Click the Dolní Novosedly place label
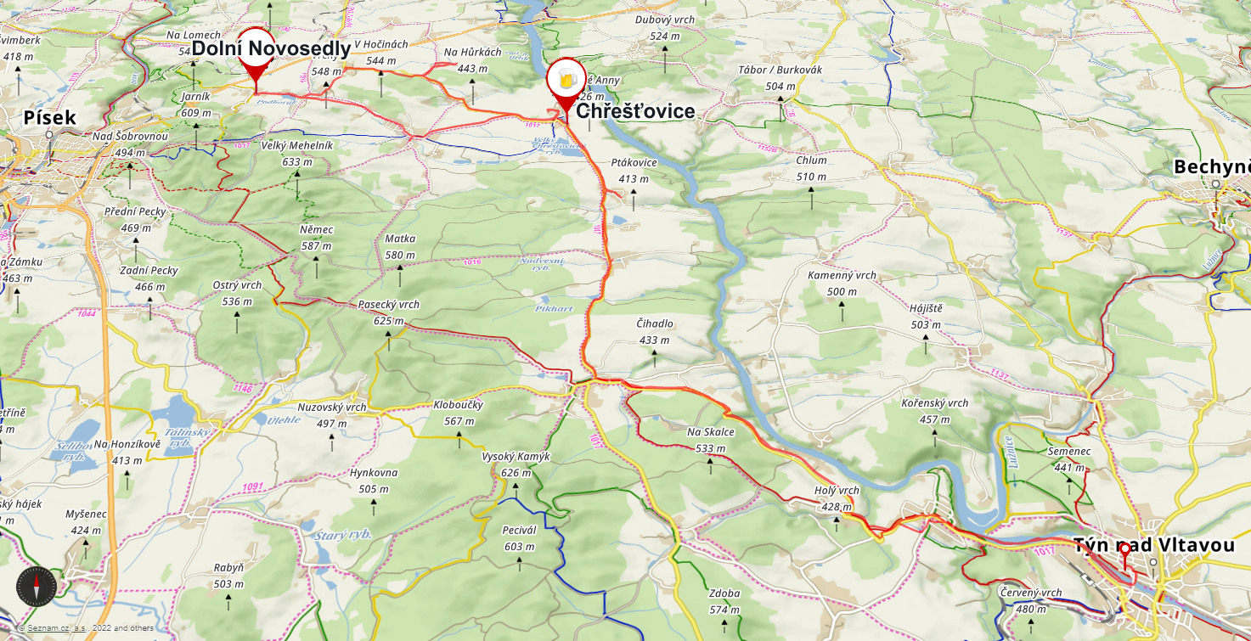Screen dimensions: 1251x641 271,48
